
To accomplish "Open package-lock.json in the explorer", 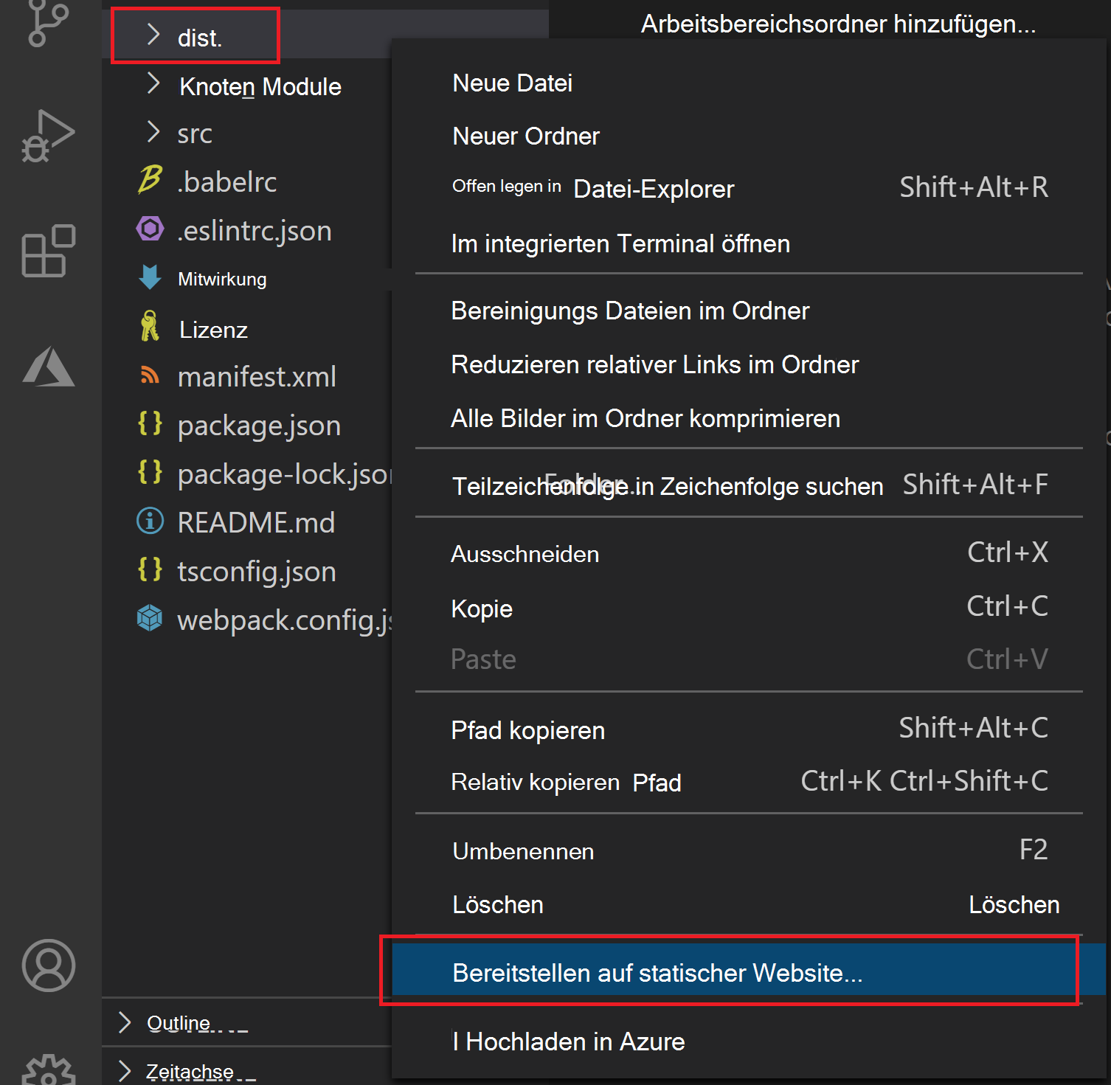I will click(285, 474).
